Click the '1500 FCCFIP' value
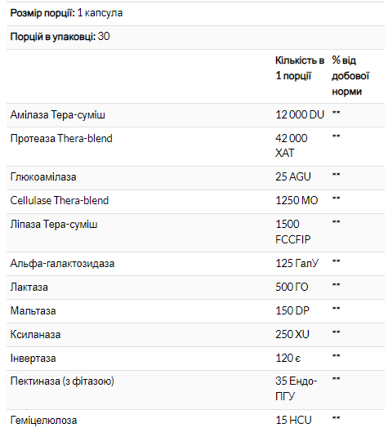 tap(293, 232)
